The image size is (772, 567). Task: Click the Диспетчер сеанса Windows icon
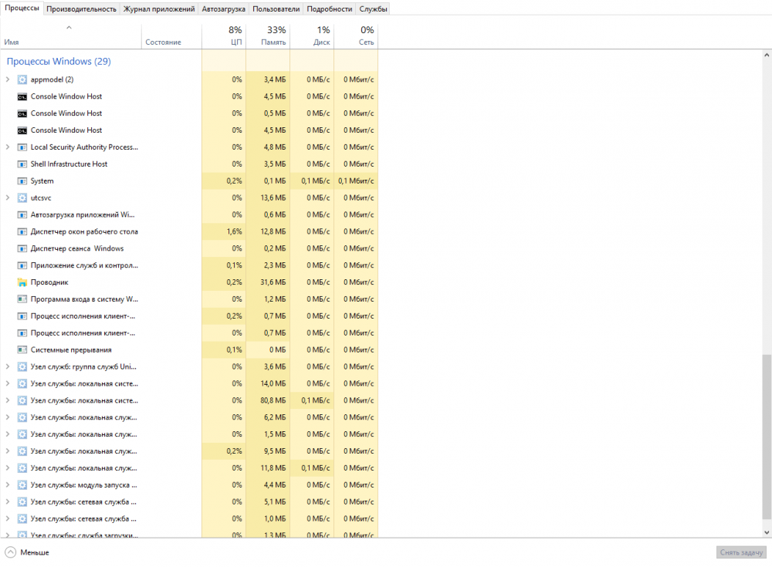pyautogui.click(x=22, y=248)
